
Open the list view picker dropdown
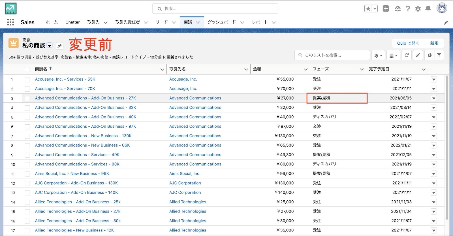pyautogui.click(x=50, y=46)
